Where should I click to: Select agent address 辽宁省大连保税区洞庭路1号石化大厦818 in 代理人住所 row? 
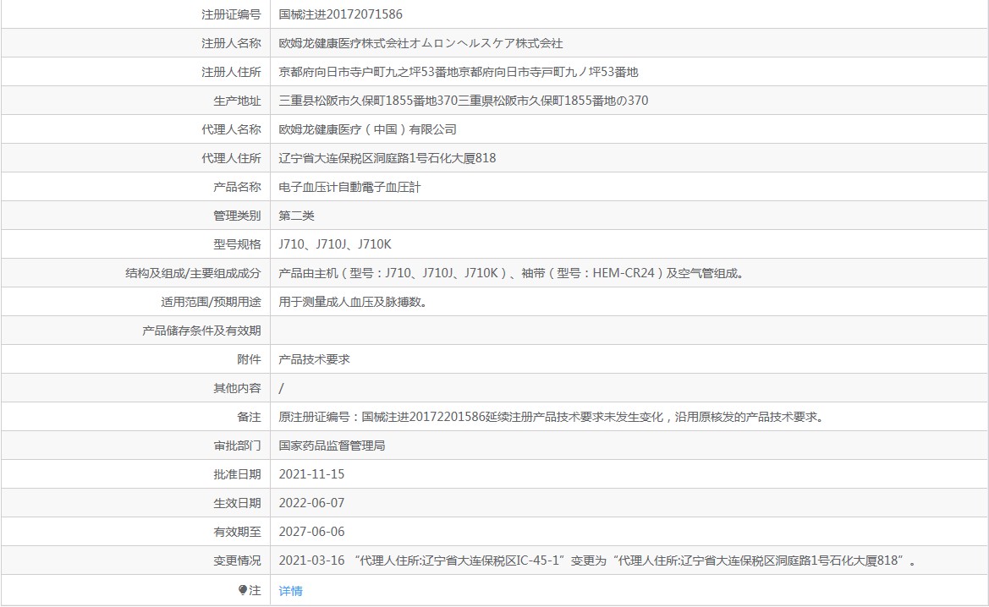[387, 158]
